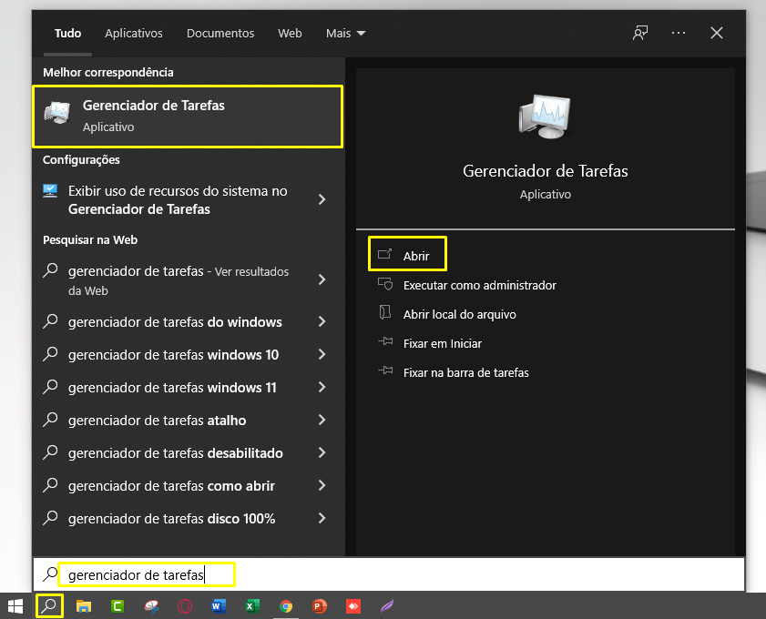Open File Explorer from the taskbar
The height and width of the screenshot is (619, 766).
click(84, 606)
